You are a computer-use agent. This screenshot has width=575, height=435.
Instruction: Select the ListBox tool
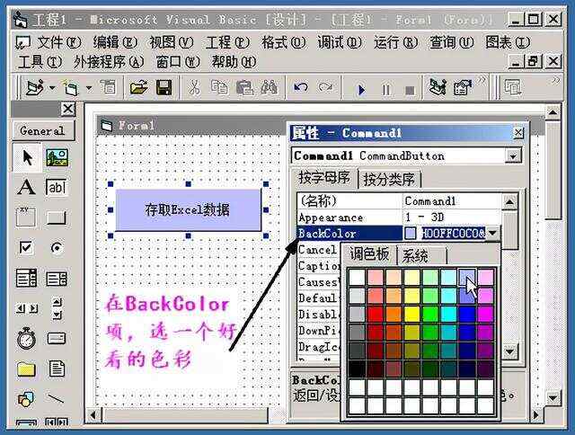point(57,279)
